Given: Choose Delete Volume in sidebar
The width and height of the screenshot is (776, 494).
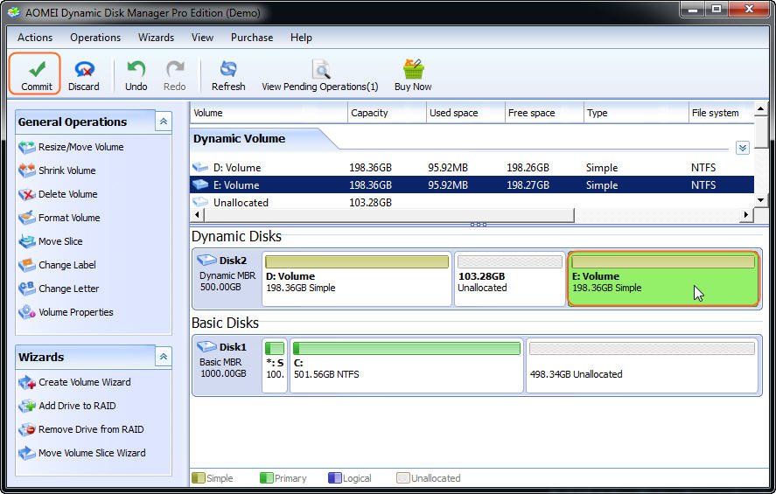Looking at the screenshot, I should click(x=67, y=194).
